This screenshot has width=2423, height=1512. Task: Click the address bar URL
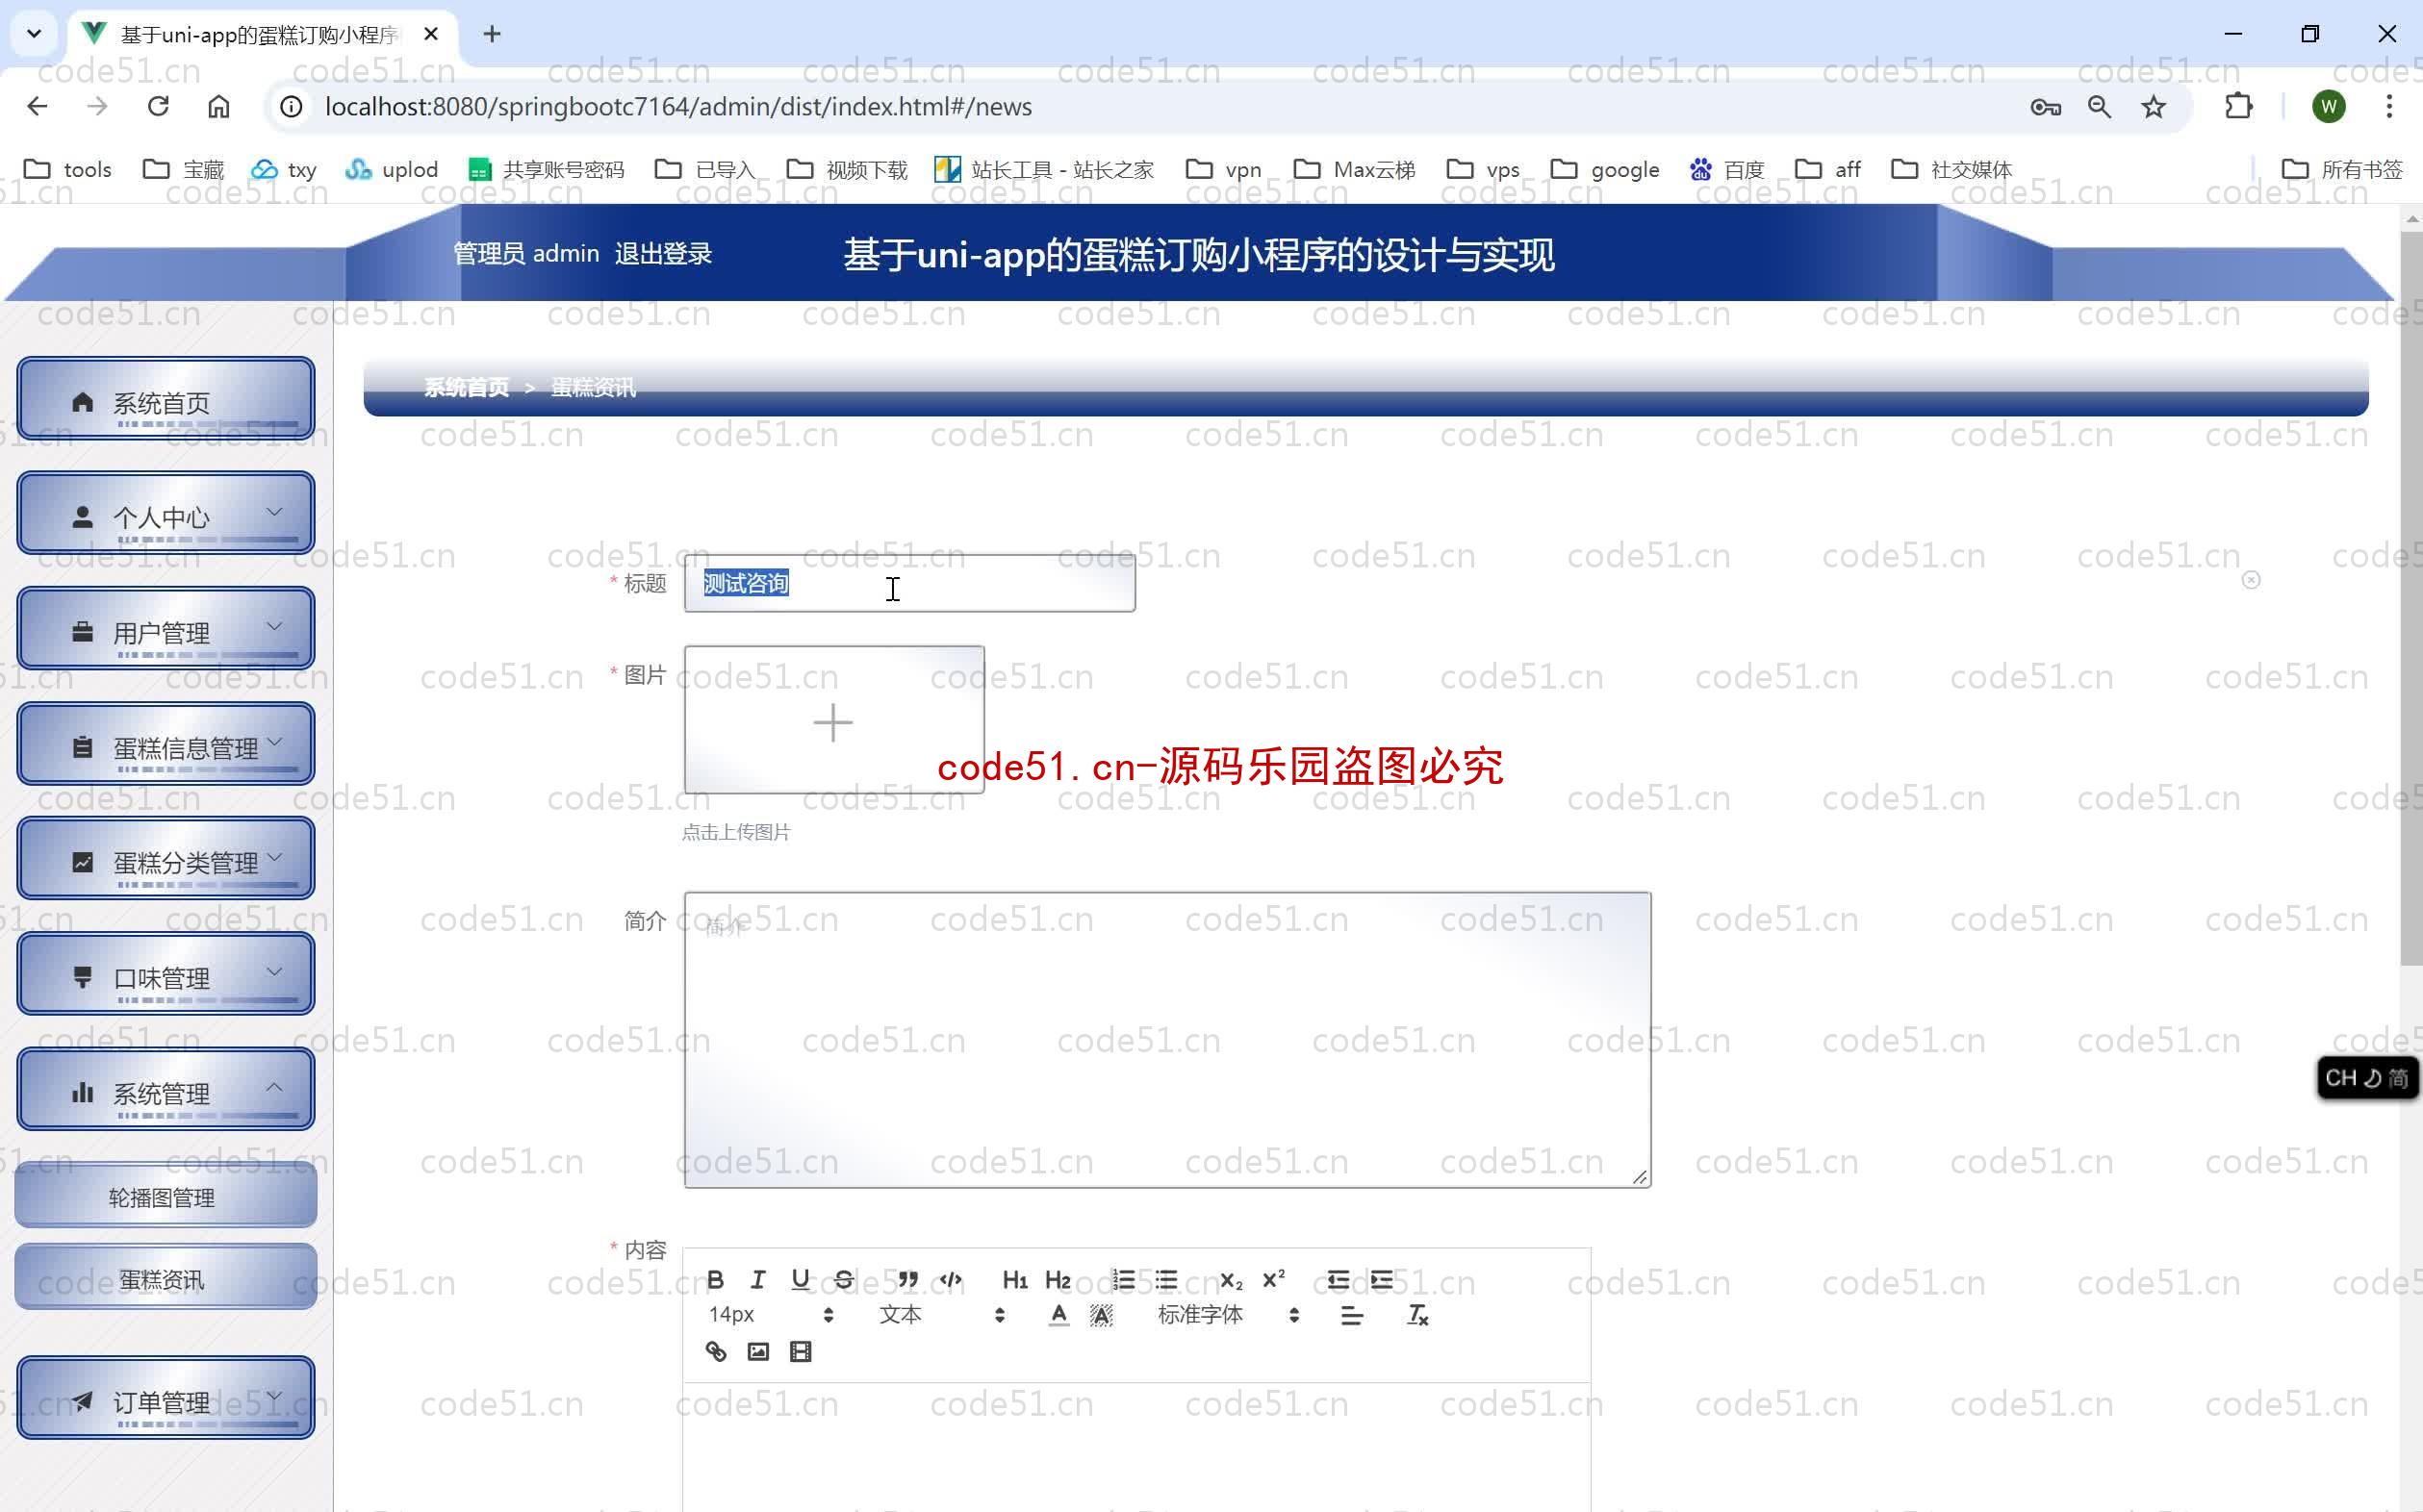pos(678,106)
